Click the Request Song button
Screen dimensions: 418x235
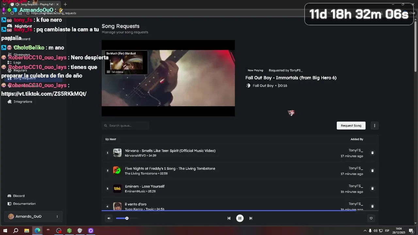351,126
